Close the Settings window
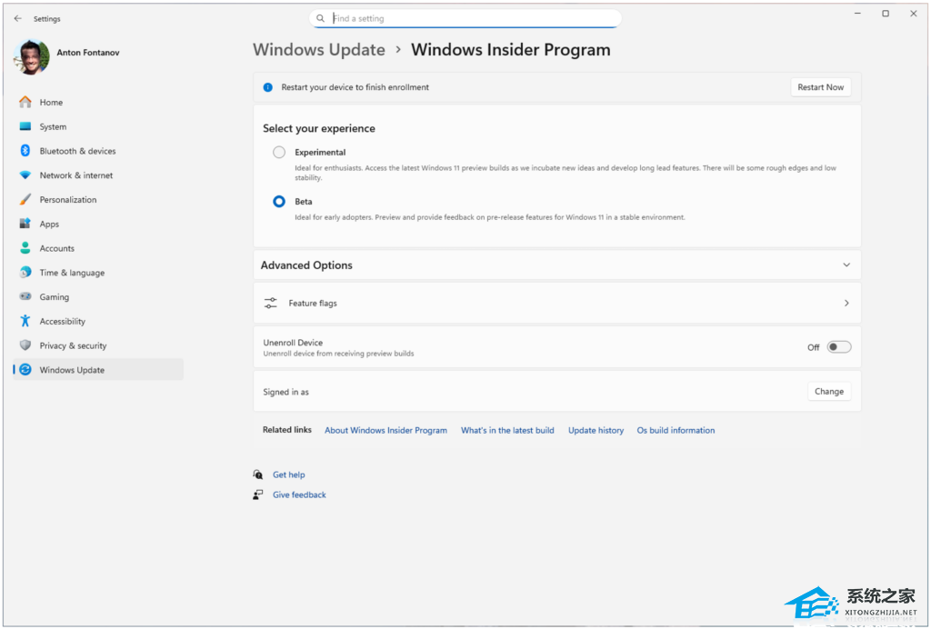The image size is (931, 629). 913,13
